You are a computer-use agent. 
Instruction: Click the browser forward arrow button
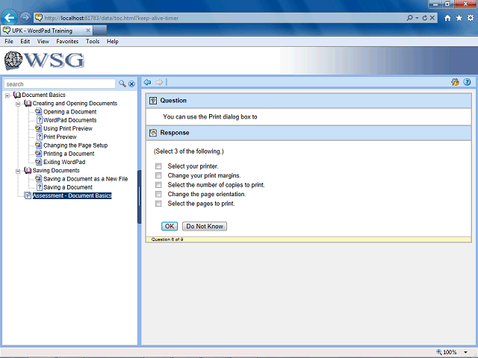(25, 18)
